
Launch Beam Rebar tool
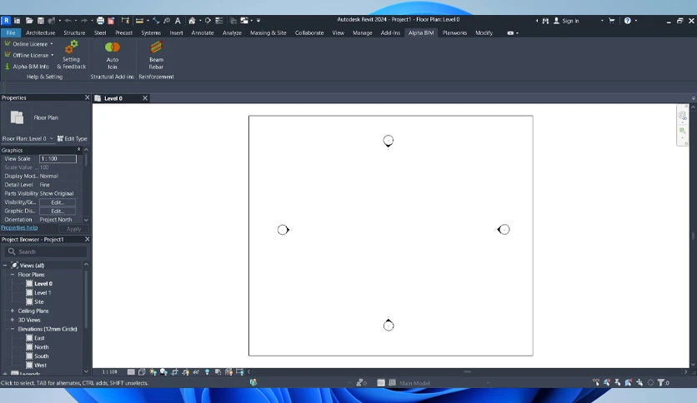(156, 55)
